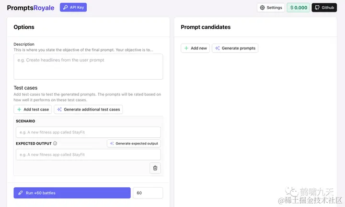Open the Github link button
Viewport: 345px width, 207px height.
pyautogui.click(x=324, y=8)
